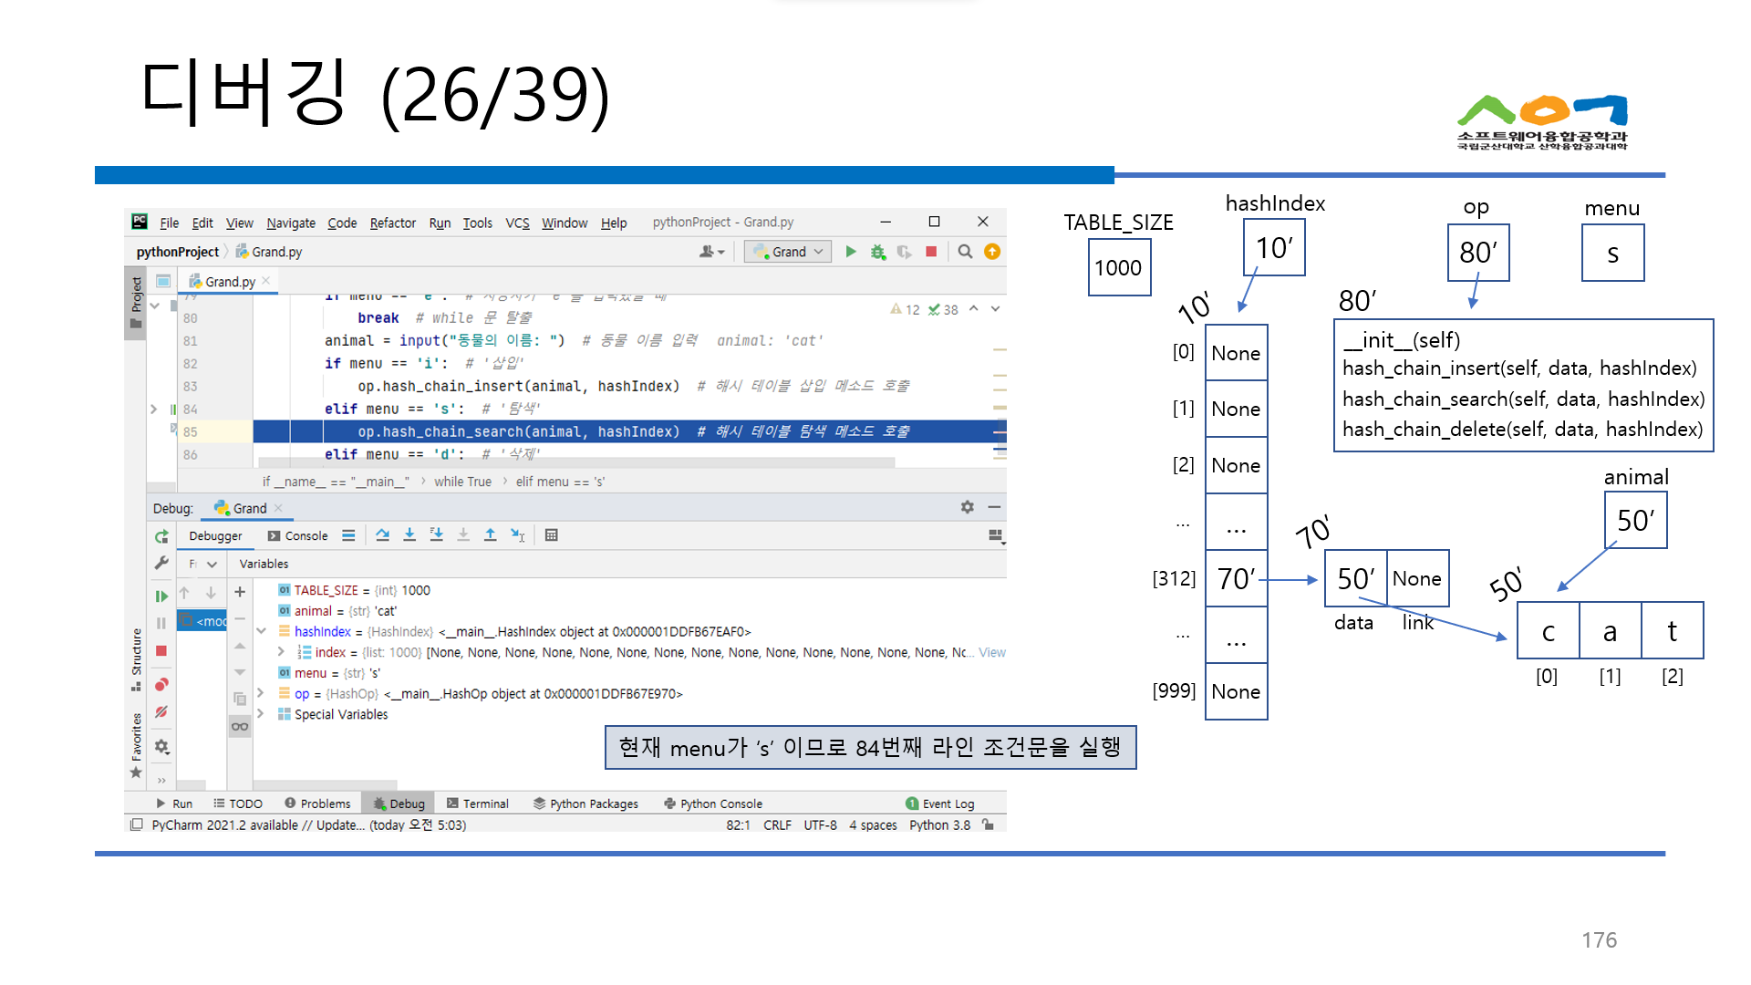Image resolution: width=1751 pixels, height=985 pixels.
Task: Pause the program in the debug sidebar
Action: (161, 623)
